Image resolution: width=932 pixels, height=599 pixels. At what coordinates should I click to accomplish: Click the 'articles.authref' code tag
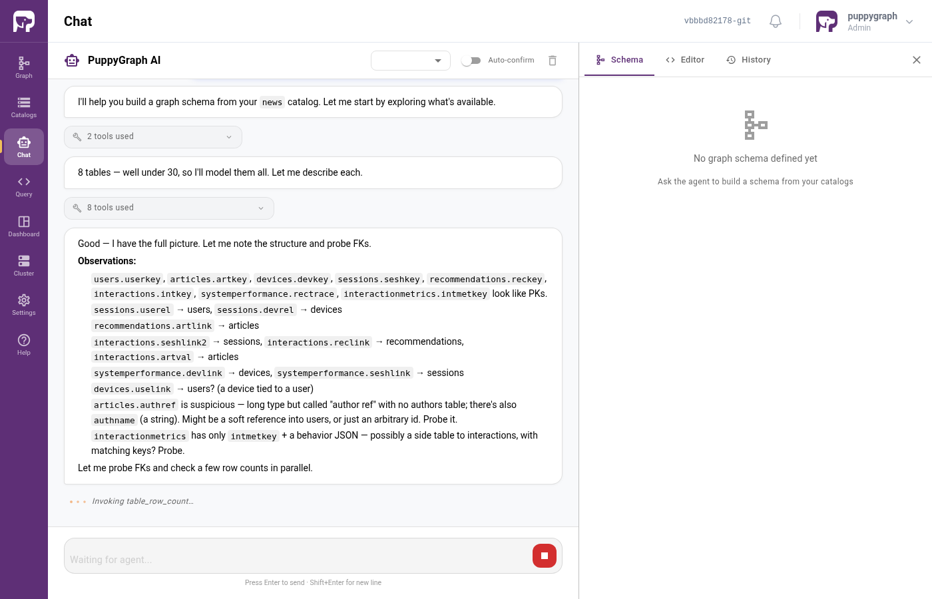point(135,405)
